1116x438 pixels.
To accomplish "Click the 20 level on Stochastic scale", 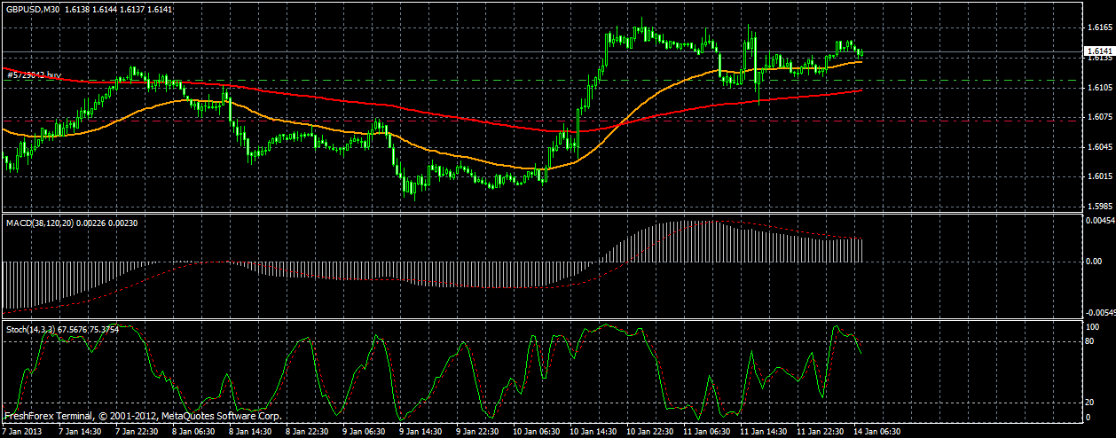I will 1089,403.
